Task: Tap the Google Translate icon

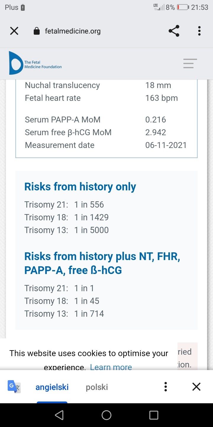Action: (14, 387)
